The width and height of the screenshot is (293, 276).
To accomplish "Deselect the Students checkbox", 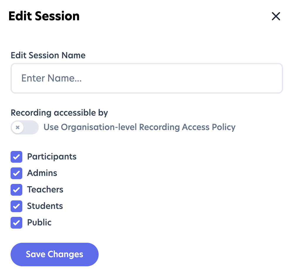I will 16,206.
